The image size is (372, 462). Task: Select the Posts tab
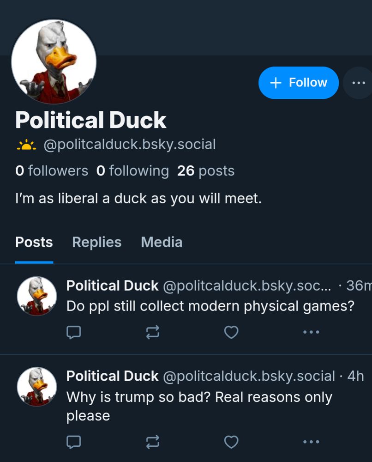[34, 242]
